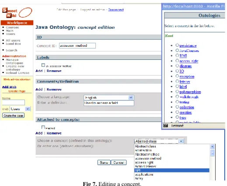227x186 pixels.
Task: Click the SweetWiki logo
Action: point(17,13)
